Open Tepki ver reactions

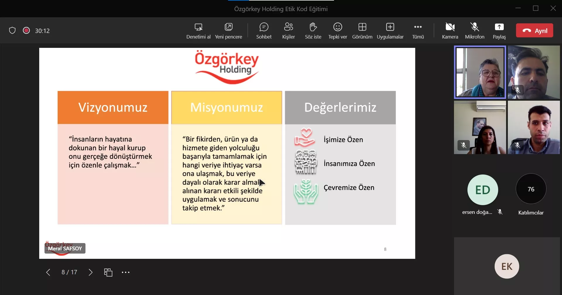coord(337,31)
